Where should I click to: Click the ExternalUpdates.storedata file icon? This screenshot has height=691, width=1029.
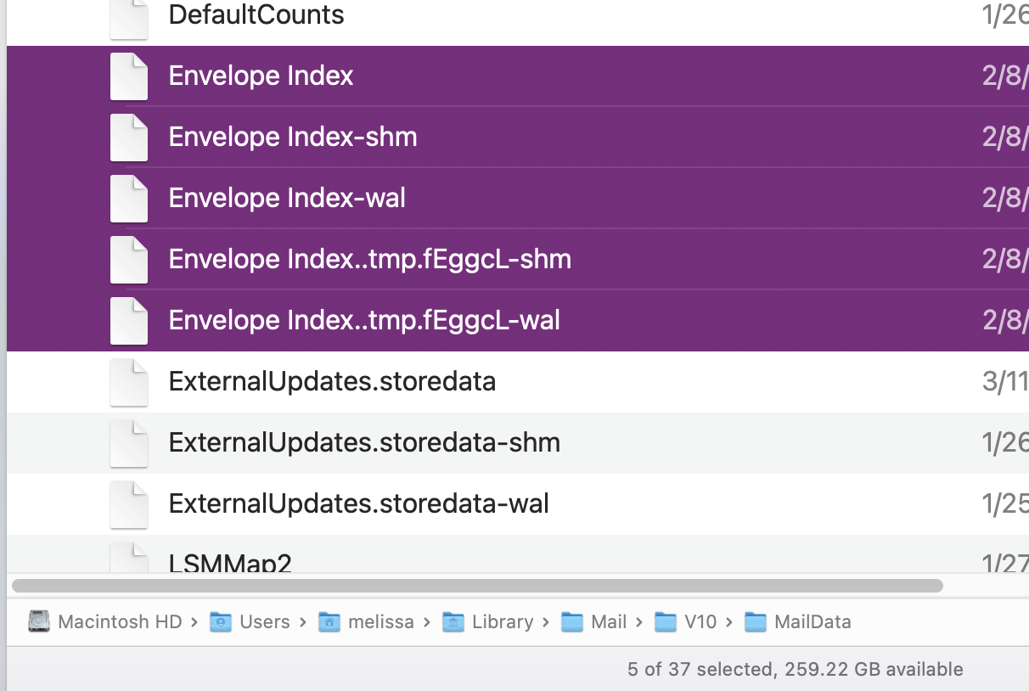pyautogui.click(x=129, y=382)
